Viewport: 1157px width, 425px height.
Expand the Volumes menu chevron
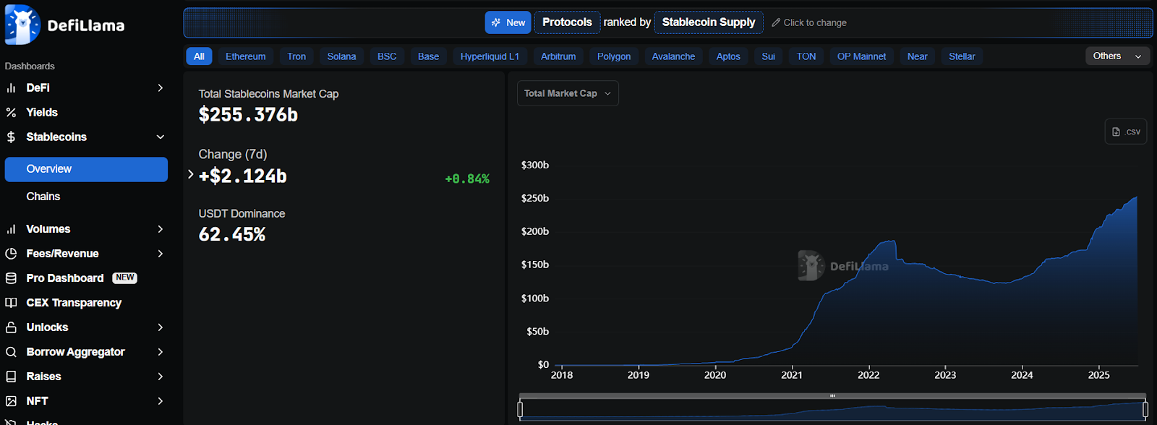[x=161, y=229]
